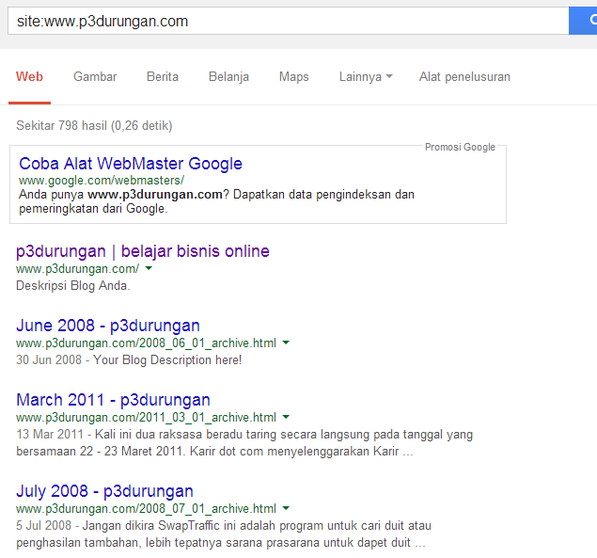Open the Berita tab
The height and width of the screenshot is (558, 597).
(163, 76)
